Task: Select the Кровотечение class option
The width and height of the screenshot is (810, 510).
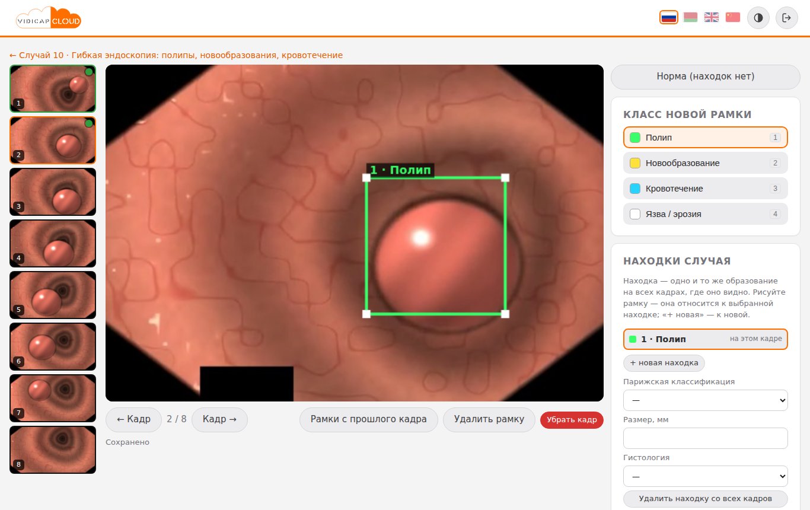Action: [706, 189]
